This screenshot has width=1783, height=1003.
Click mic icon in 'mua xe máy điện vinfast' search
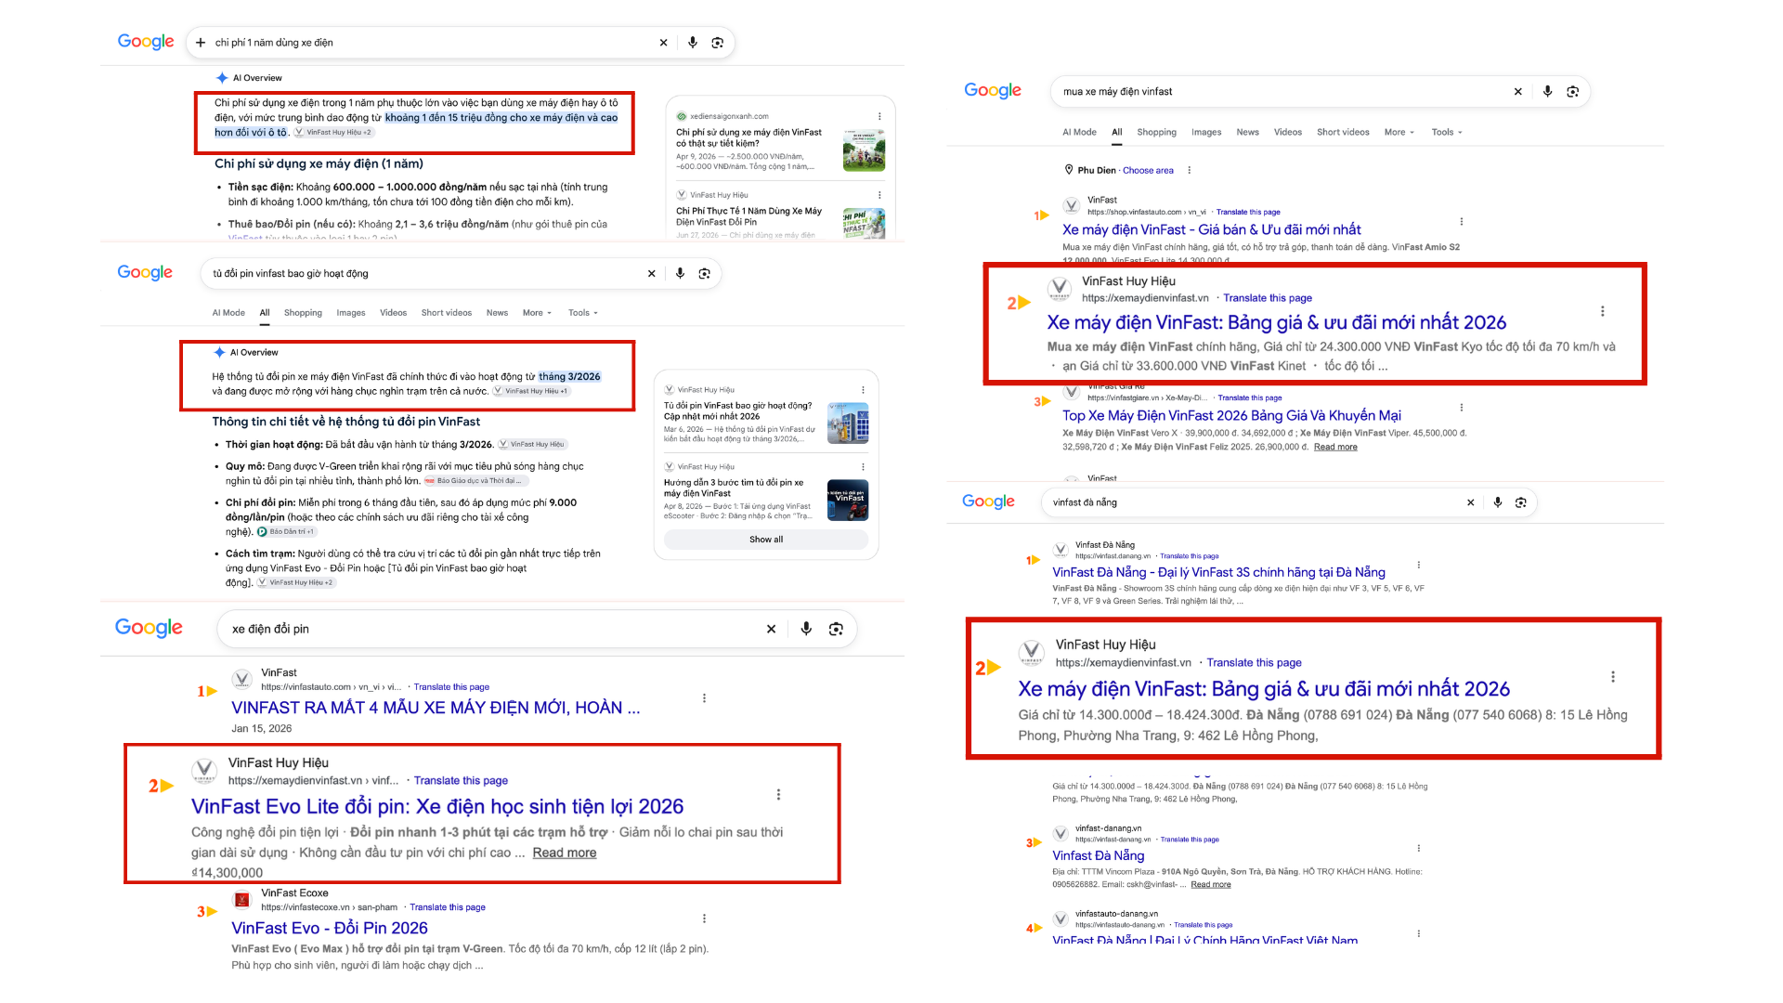(1547, 91)
